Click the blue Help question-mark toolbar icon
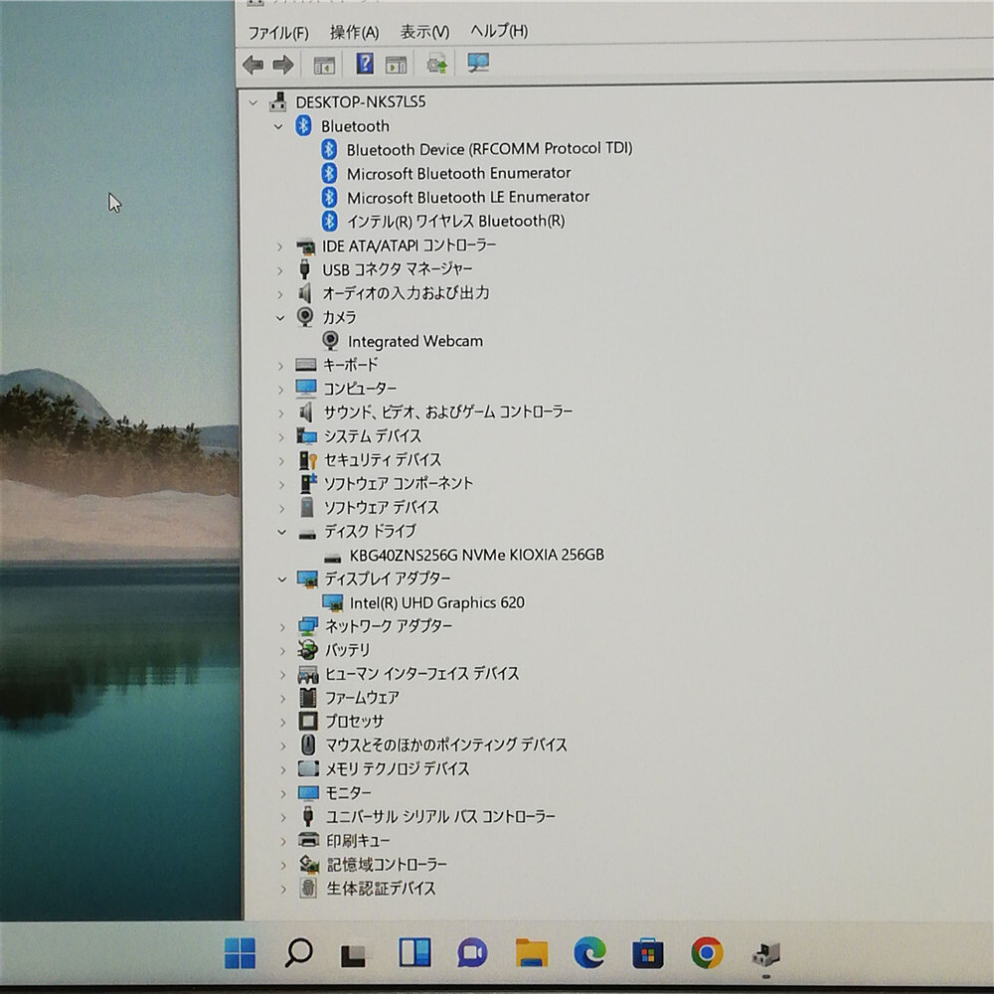The width and height of the screenshot is (994, 994). (x=365, y=64)
